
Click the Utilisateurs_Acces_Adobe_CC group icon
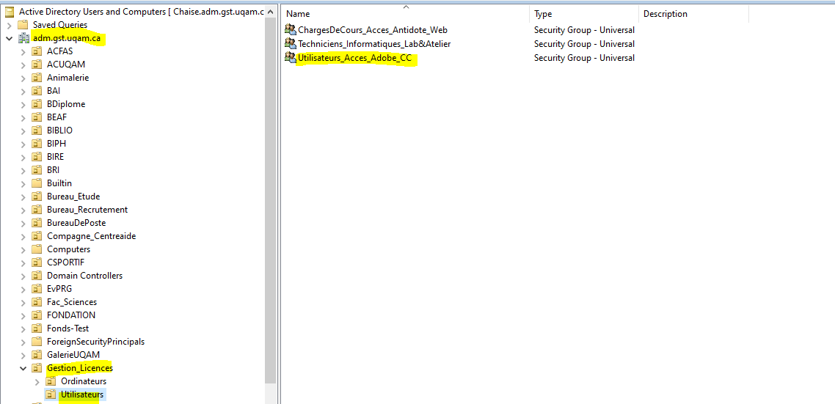291,58
